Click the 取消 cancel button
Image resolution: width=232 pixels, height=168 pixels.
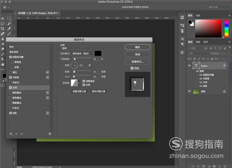tap(137, 54)
